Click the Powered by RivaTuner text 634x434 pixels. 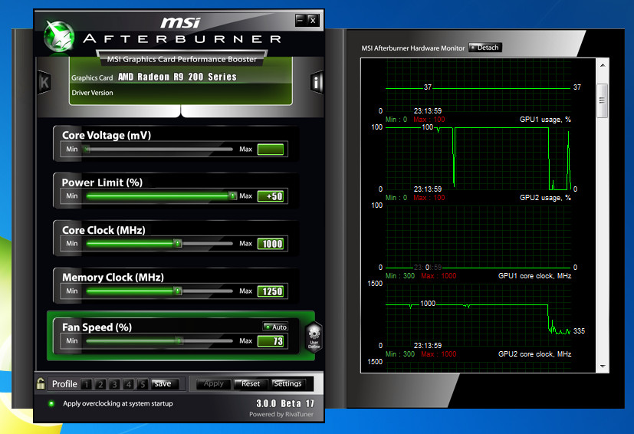pos(281,414)
